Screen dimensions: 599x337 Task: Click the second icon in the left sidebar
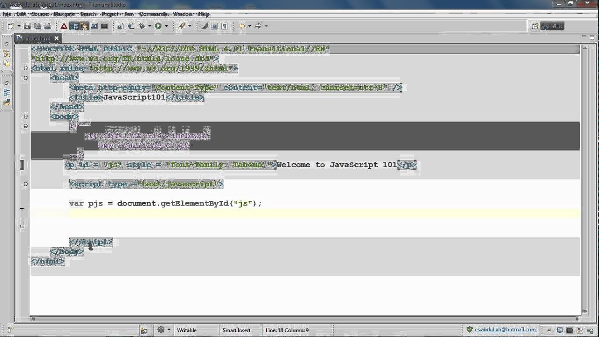tap(7, 55)
